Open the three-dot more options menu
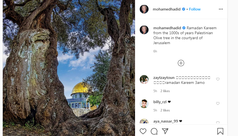Viewport: 238px width, 136px height. click(221, 9)
